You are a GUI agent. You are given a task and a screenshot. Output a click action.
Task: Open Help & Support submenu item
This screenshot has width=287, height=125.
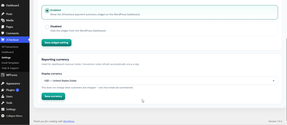click(x=10, y=68)
